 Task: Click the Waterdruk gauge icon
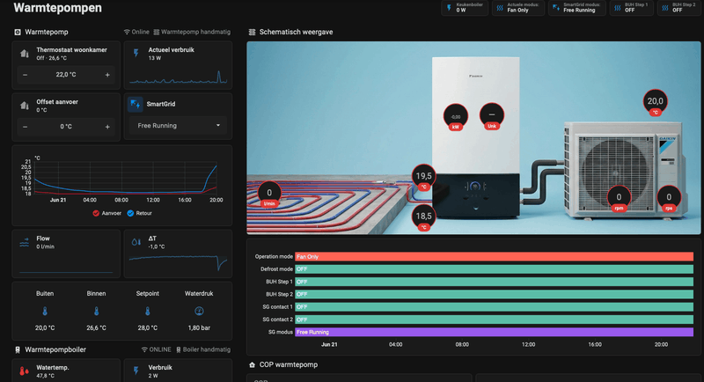pyautogui.click(x=199, y=311)
